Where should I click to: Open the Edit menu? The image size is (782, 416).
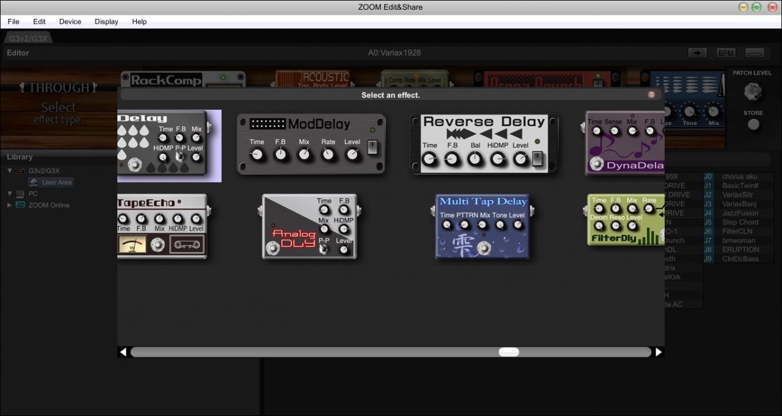[x=39, y=21]
